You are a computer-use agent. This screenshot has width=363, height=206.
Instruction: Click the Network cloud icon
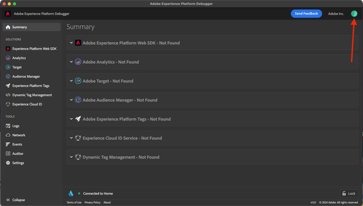point(8,135)
